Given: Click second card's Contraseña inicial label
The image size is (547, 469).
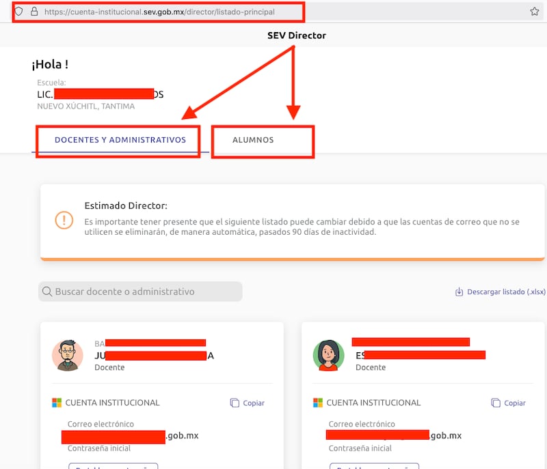Looking at the screenshot, I should coord(360,449).
